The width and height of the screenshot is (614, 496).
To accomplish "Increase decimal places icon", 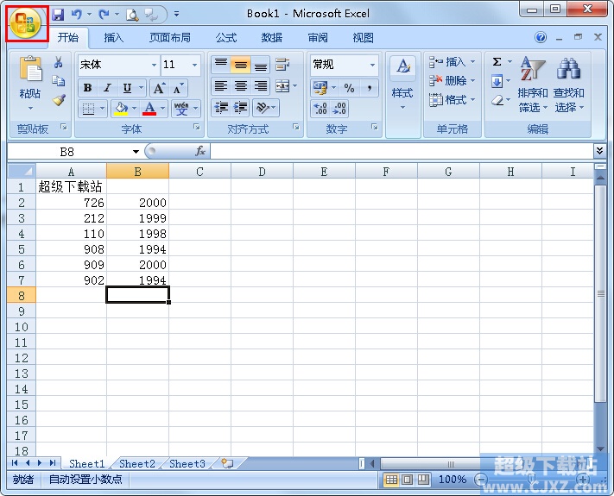I will pos(320,109).
